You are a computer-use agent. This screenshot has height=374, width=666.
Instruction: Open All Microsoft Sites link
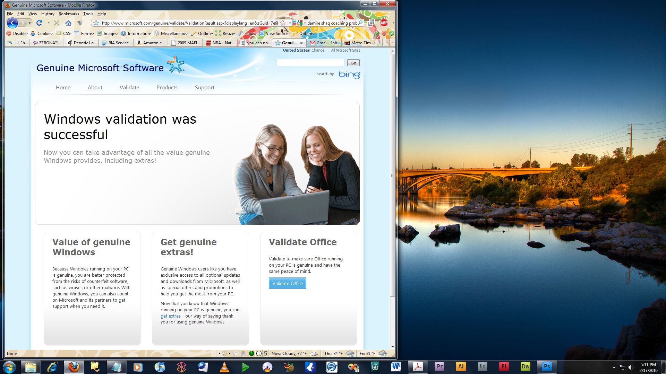pyautogui.click(x=345, y=50)
